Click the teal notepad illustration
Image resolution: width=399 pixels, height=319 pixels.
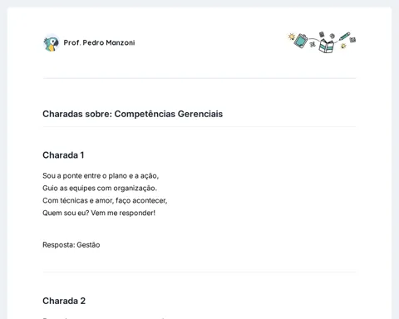(301, 41)
